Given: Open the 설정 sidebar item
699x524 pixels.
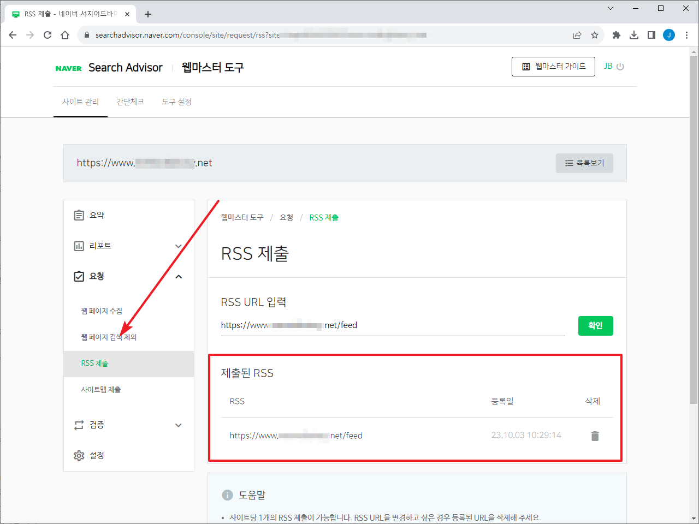Looking at the screenshot, I should coord(129,455).
